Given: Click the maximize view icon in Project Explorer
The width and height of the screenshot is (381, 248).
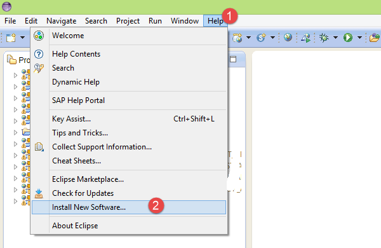Looking at the screenshot, I should [233, 59].
